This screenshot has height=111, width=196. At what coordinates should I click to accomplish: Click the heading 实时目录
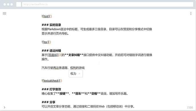coord(55,25)
